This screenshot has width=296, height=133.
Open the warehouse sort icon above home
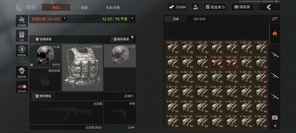275,19
